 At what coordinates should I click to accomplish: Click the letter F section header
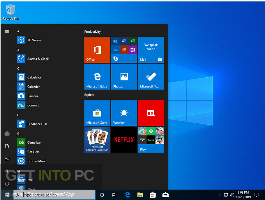point(18,115)
